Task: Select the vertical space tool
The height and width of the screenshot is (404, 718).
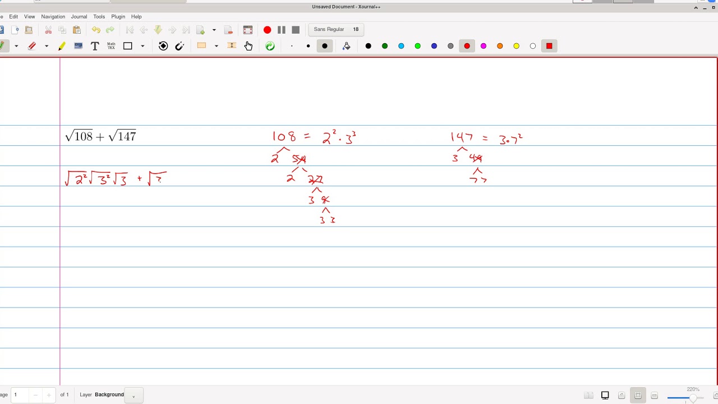Action: (232, 46)
